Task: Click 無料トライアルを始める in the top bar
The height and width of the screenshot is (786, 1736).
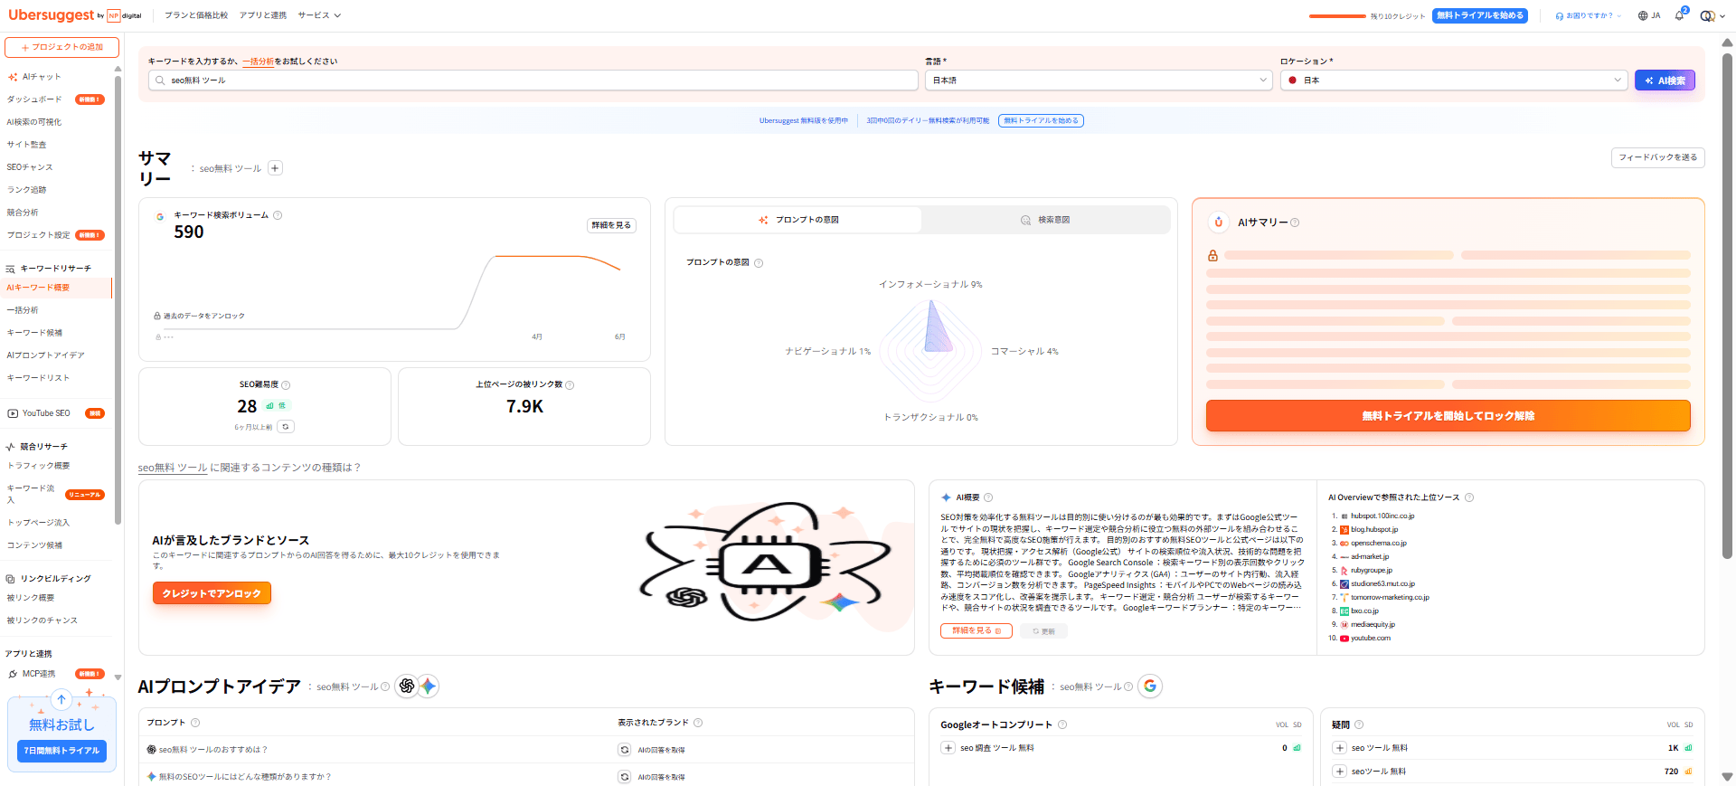Action: click(1479, 15)
